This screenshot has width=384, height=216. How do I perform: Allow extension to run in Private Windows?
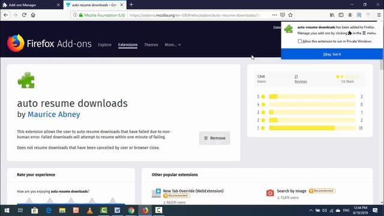(x=300, y=41)
